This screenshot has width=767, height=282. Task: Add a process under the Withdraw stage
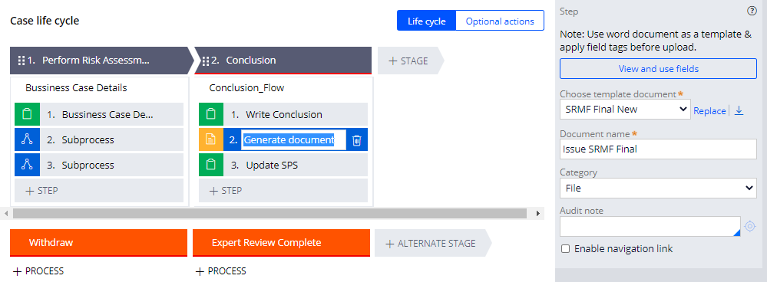[38, 271]
